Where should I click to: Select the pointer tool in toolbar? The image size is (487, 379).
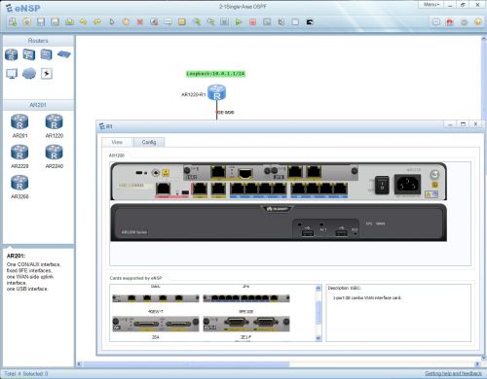point(112,22)
